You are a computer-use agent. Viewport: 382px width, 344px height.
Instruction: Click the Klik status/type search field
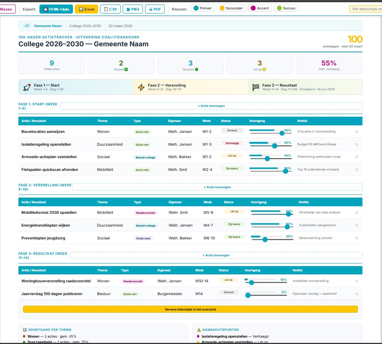(x=365, y=9)
